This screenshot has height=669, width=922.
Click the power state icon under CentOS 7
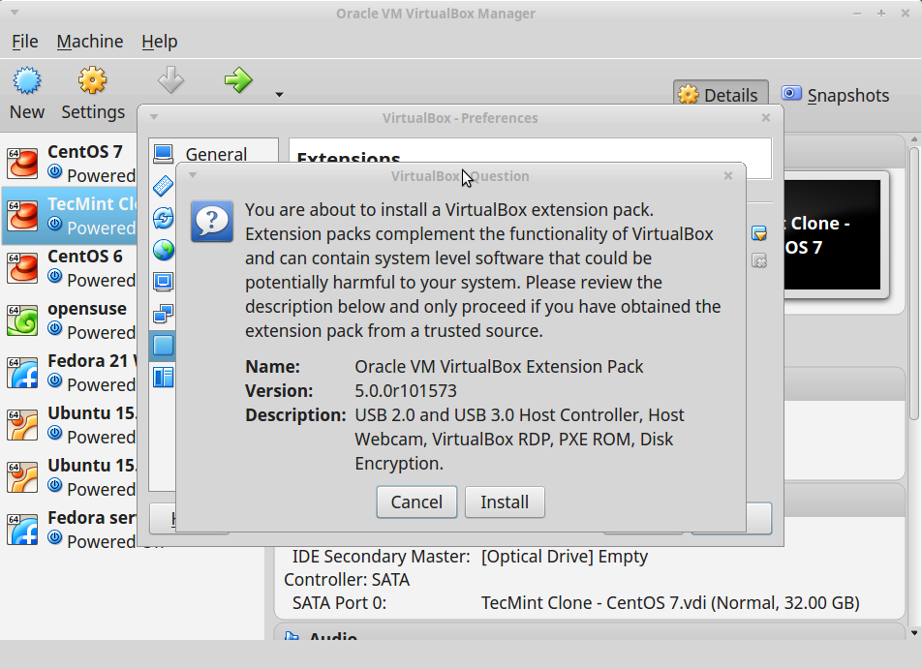pyautogui.click(x=54, y=171)
